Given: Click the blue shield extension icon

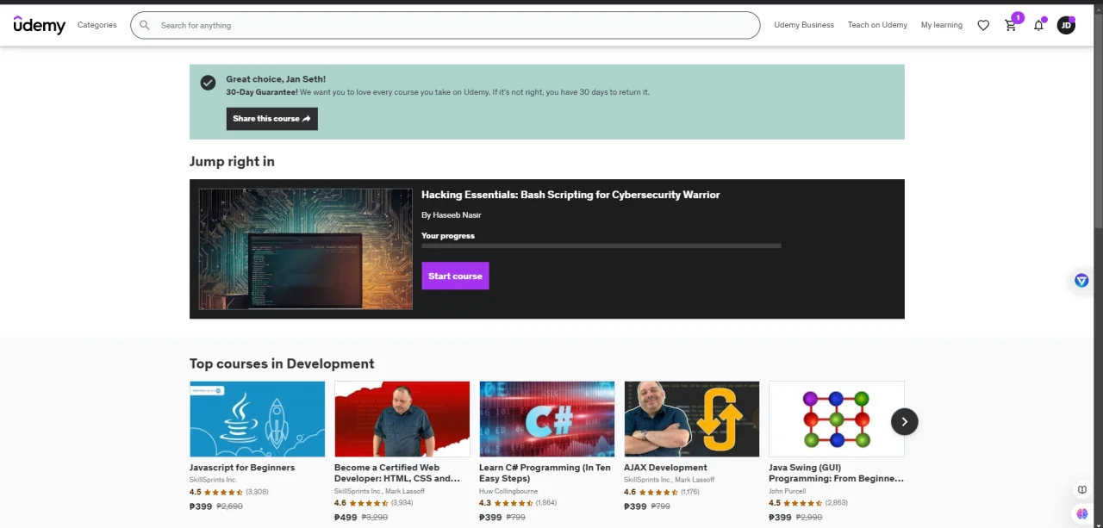Looking at the screenshot, I should 1081,281.
